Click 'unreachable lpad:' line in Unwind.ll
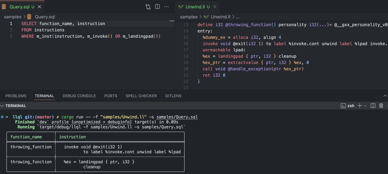The image size is (388, 174). tap(224, 50)
